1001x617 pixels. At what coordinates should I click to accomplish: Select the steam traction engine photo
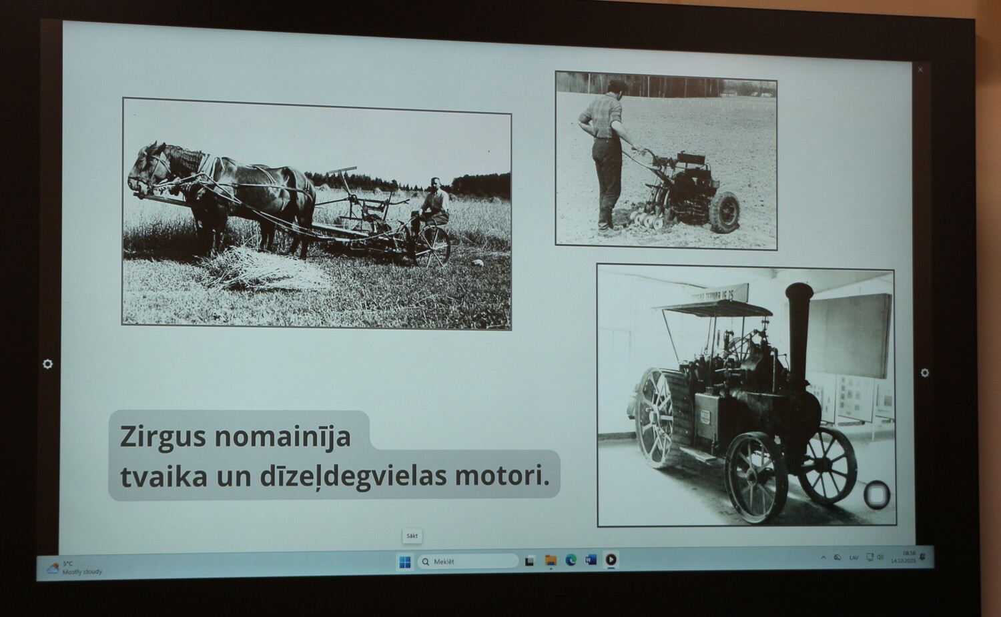745,395
